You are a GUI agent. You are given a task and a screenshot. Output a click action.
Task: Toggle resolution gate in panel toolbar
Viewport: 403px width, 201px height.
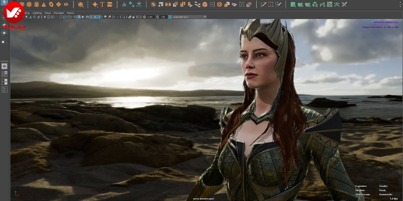click(53, 17)
